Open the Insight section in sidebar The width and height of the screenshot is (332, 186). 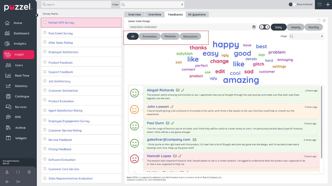pyautogui.click(x=19, y=55)
